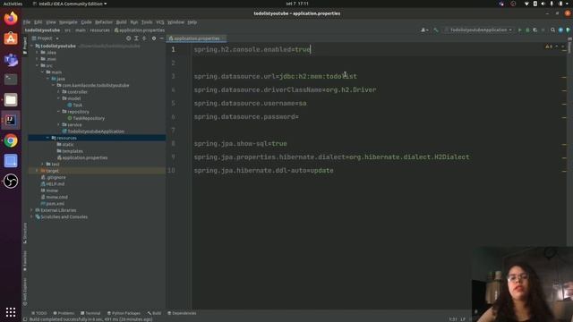Open the Project view dropdown
Image resolution: width=573 pixels, height=322 pixels.
click(x=46, y=38)
